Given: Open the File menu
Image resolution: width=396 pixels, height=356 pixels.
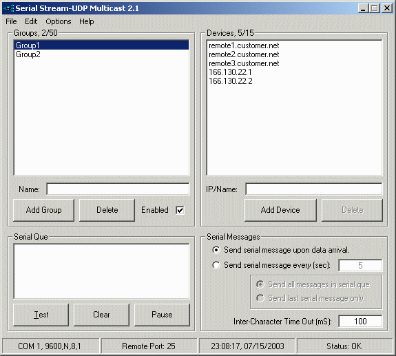Looking at the screenshot, I should (11, 21).
